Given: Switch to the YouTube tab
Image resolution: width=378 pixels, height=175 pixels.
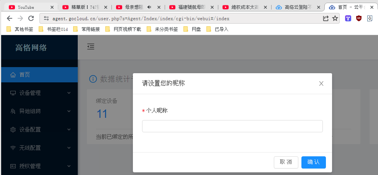Looking at the screenshot, I should coord(30,7).
